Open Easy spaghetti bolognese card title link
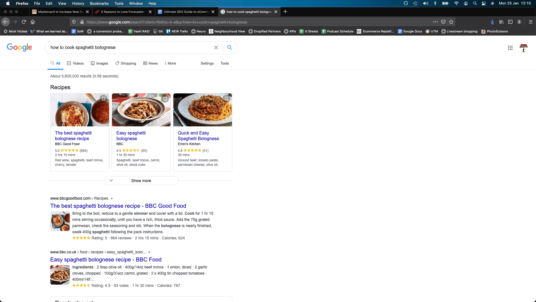 tap(131, 136)
